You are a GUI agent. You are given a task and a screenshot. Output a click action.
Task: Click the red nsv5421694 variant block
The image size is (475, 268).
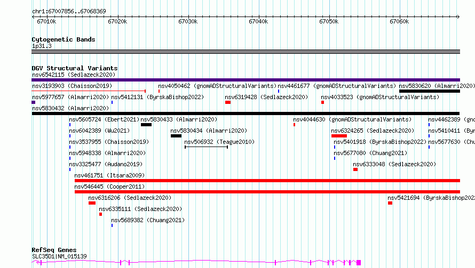click(x=390, y=203)
